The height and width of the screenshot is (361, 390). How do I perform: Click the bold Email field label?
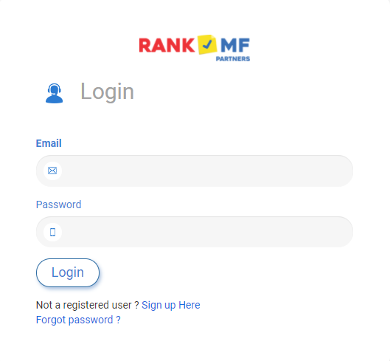pyautogui.click(x=49, y=143)
